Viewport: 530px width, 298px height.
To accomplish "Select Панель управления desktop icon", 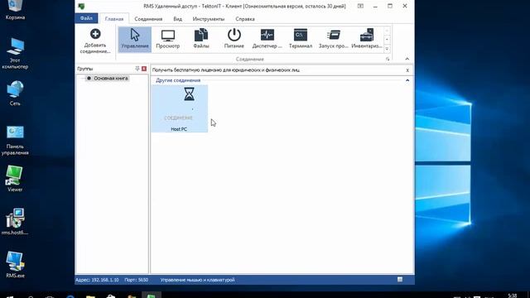I will click(x=15, y=140).
